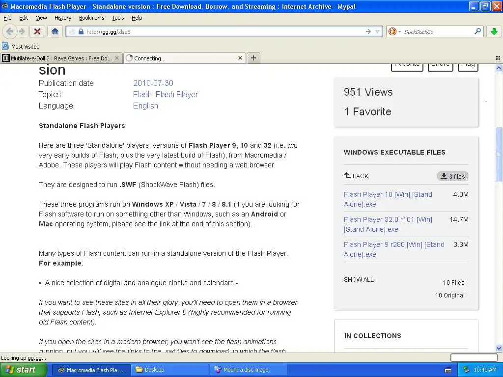Open the URL history dropdown arrow
The width and height of the screenshot is (503, 377).
(x=377, y=31)
